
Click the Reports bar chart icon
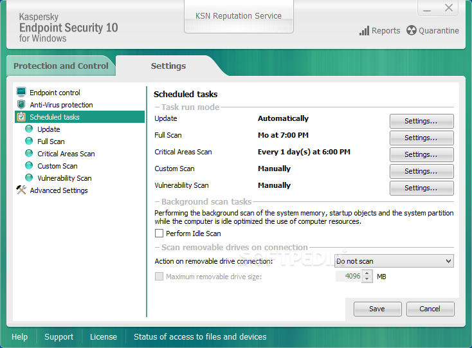tap(364, 31)
